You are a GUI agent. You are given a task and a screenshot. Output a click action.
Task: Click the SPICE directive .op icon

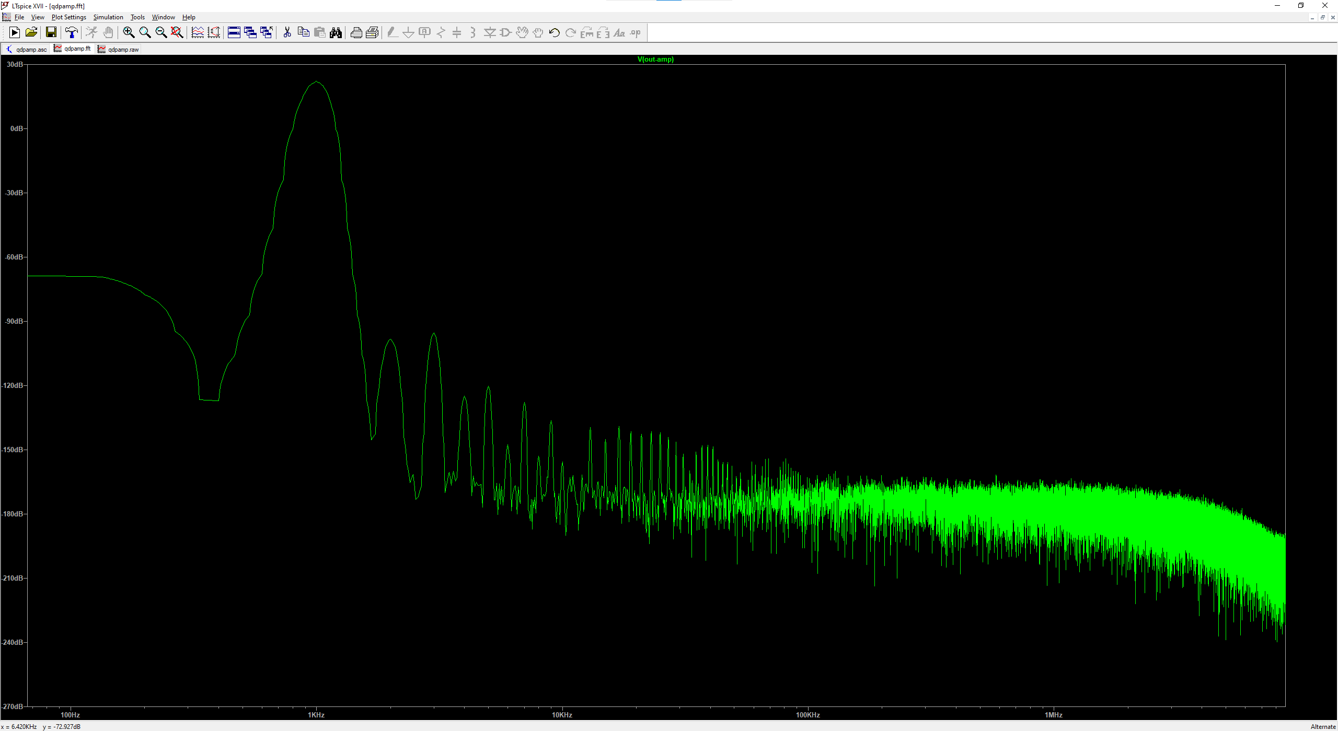(x=636, y=33)
